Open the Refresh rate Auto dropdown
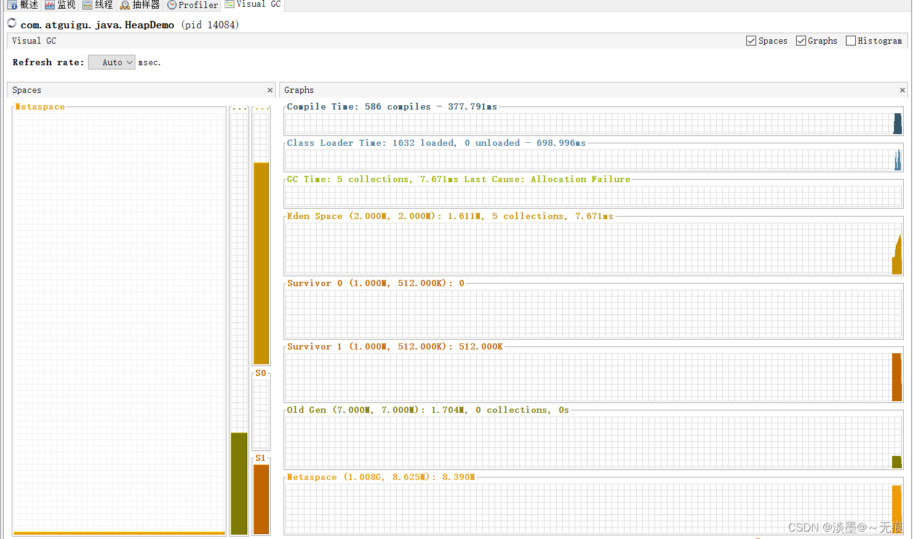The image size is (913, 539). [111, 62]
